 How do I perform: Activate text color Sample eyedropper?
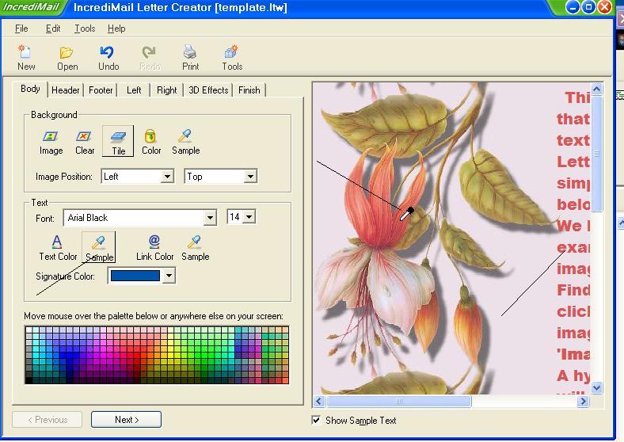(x=99, y=248)
